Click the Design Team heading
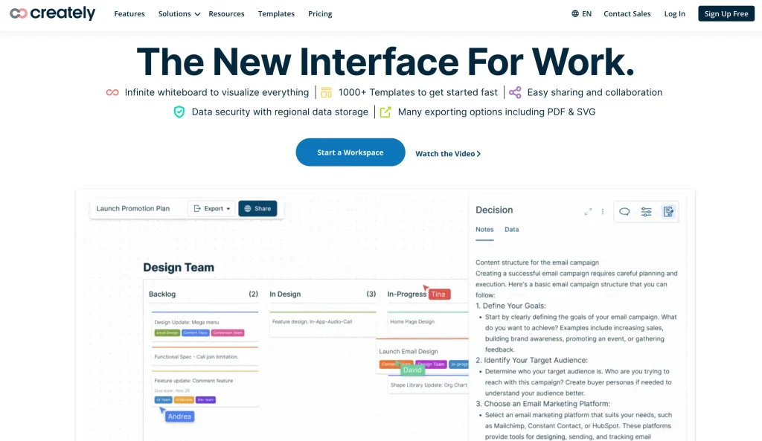Screen dimensions: 762x441 (x=179, y=267)
